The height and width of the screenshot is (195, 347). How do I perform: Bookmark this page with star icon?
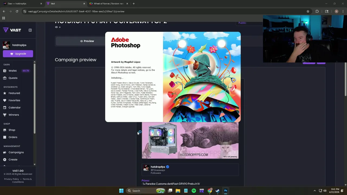[308, 11]
